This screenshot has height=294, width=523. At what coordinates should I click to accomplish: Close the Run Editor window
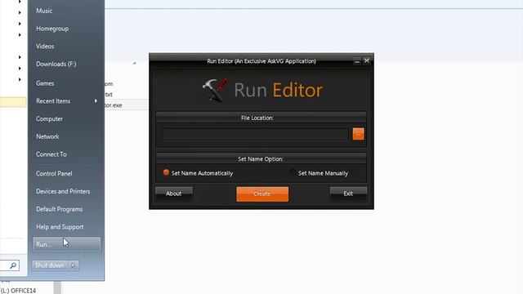367,60
